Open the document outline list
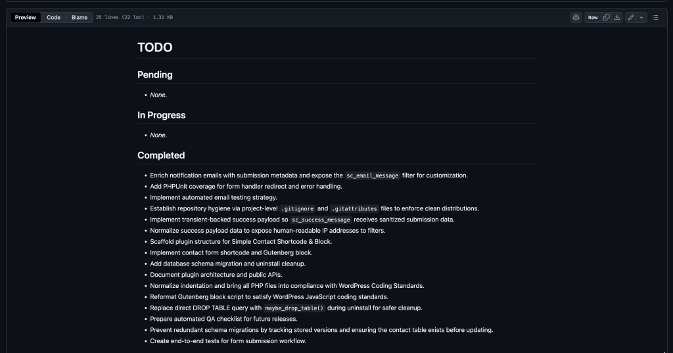 (x=655, y=18)
